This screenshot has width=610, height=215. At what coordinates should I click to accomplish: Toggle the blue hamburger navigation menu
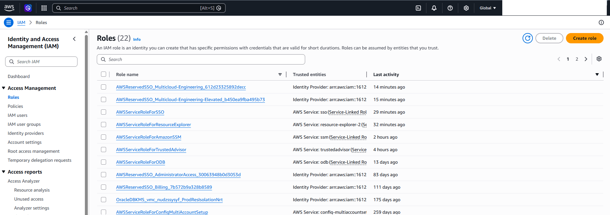[x=9, y=22]
